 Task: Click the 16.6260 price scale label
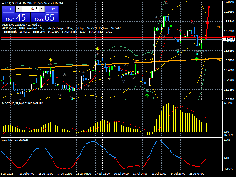pyautogui.click(x=229, y=50)
